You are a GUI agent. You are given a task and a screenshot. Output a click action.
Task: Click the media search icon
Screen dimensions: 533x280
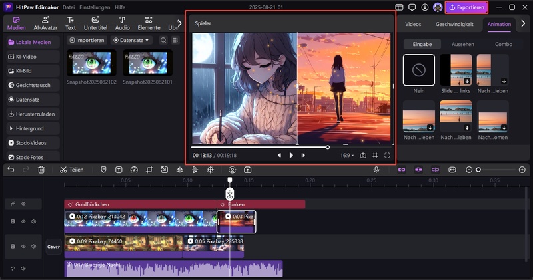point(163,40)
